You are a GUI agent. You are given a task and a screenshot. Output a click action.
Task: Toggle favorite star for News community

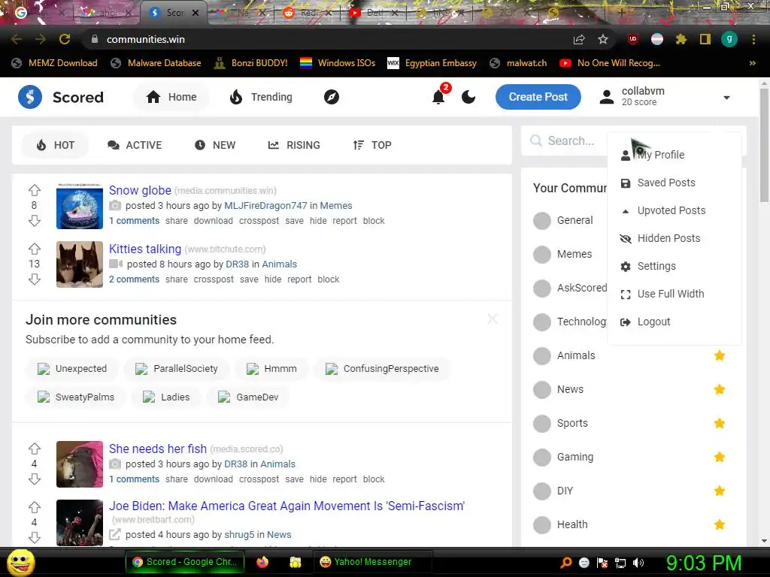[720, 390]
